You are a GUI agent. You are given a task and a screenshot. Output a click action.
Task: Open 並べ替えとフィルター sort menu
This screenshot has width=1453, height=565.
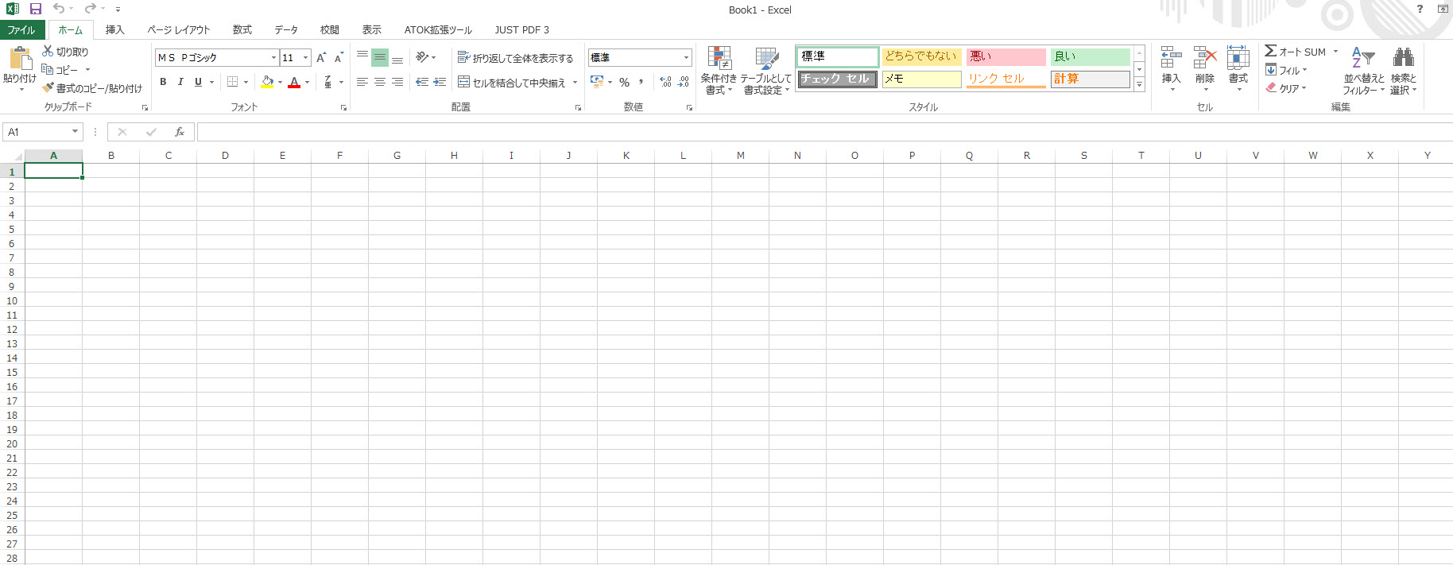pyautogui.click(x=1363, y=71)
